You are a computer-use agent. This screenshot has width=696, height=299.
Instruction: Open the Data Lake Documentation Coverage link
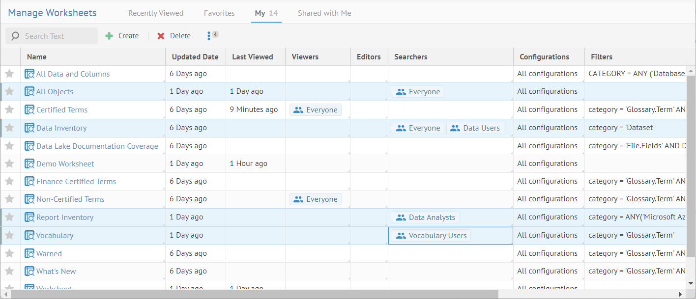[x=97, y=146]
